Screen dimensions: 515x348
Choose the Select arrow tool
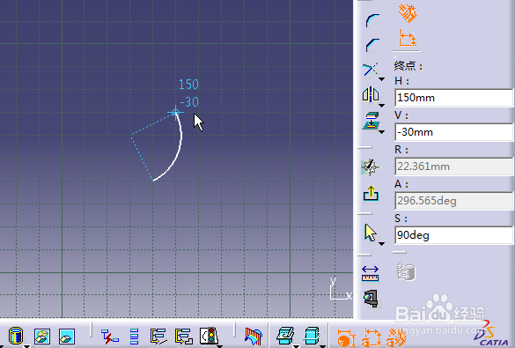[x=371, y=233]
